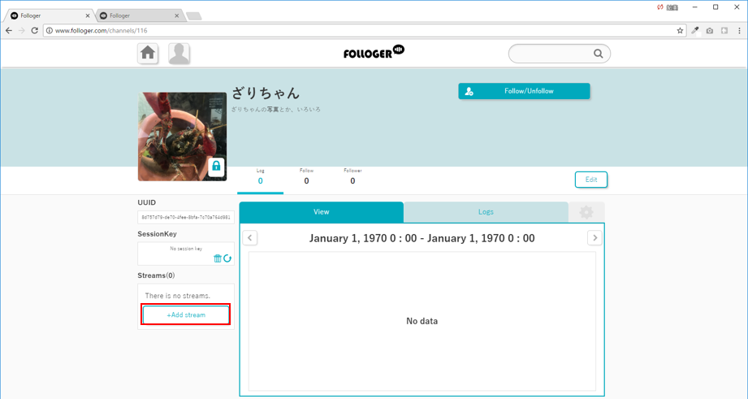Bookmark page with star icon
Screen dimensions: 748x399
click(x=680, y=31)
